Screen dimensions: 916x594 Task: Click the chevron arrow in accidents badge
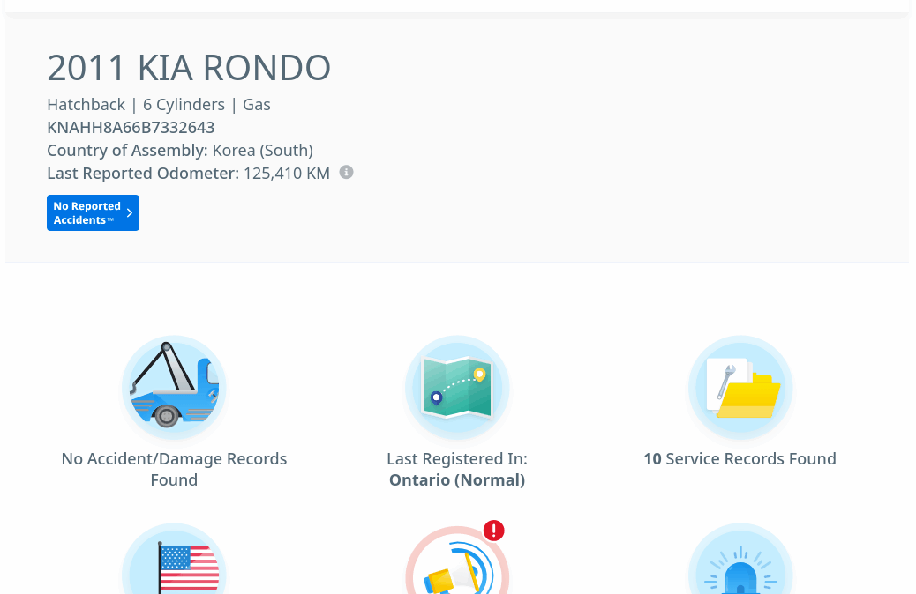point(130,213)
